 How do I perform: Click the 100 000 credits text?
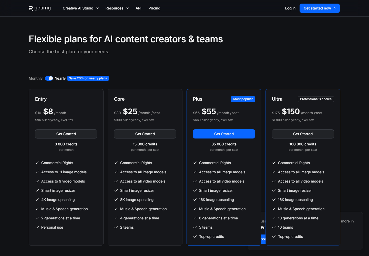tap(303, 144)
